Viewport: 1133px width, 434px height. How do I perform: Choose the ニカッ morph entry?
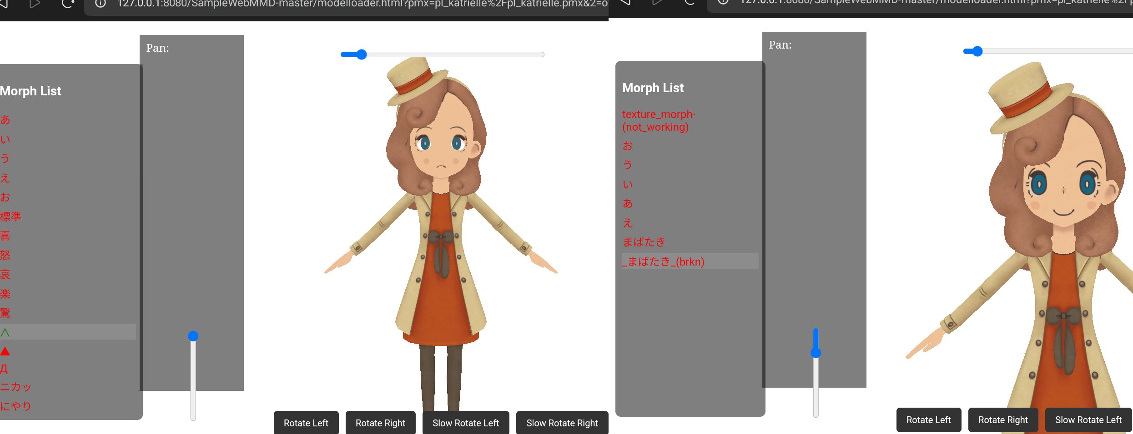[x=16, y=387]
